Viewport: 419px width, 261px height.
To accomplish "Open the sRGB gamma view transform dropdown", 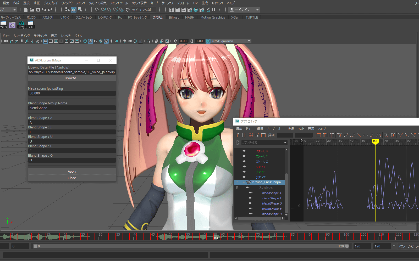I will (x=249, y=41).
